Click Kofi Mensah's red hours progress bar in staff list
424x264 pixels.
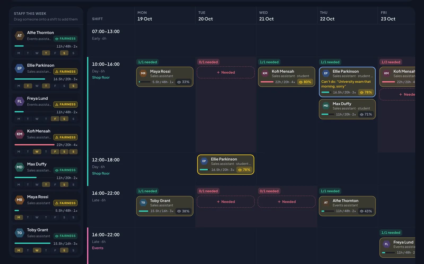click(34, 145)
